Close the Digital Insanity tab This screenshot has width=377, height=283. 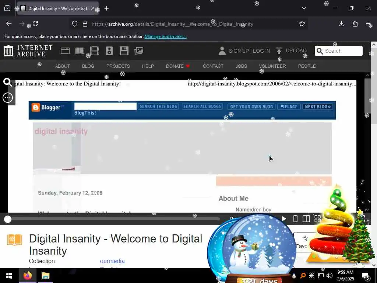tap(92, 8)
